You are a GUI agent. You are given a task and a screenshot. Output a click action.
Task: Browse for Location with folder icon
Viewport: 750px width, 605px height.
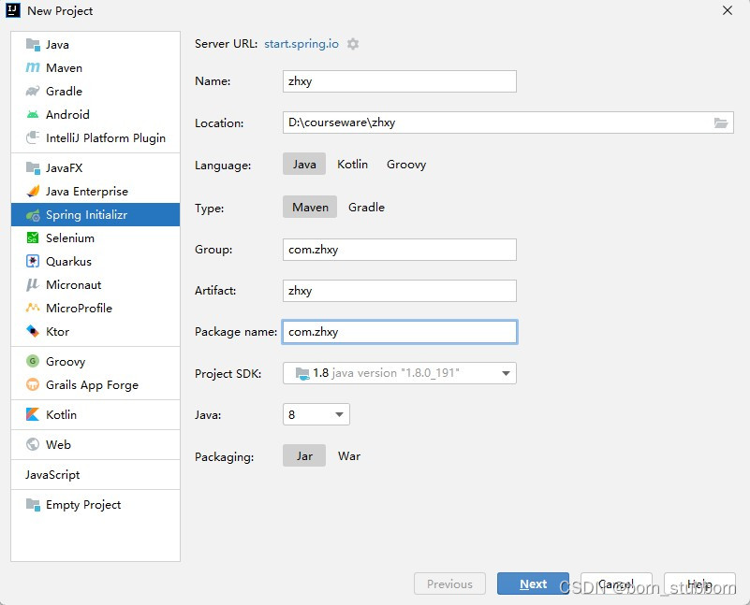[721, 122]
